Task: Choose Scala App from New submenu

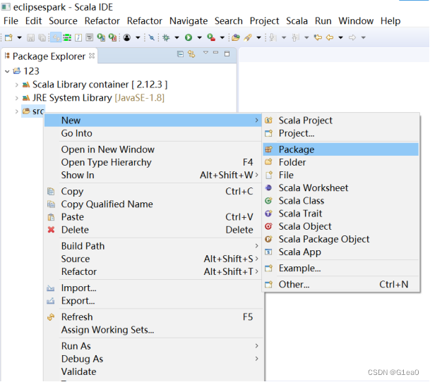Action: tap(340, 252)
